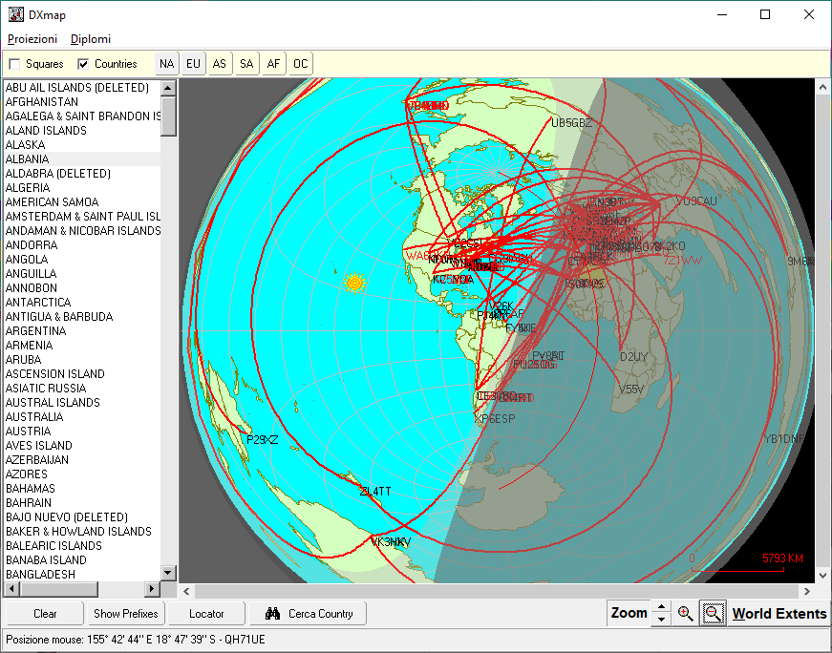832x653 pixels.
Task: Click the ZL4TT callsign on map
Action: (x=375, y=492)
